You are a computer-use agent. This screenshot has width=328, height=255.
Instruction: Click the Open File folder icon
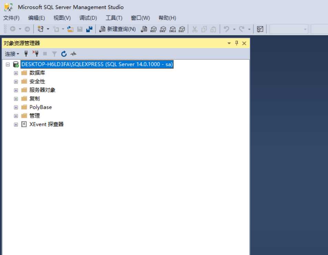pos(70,29)
